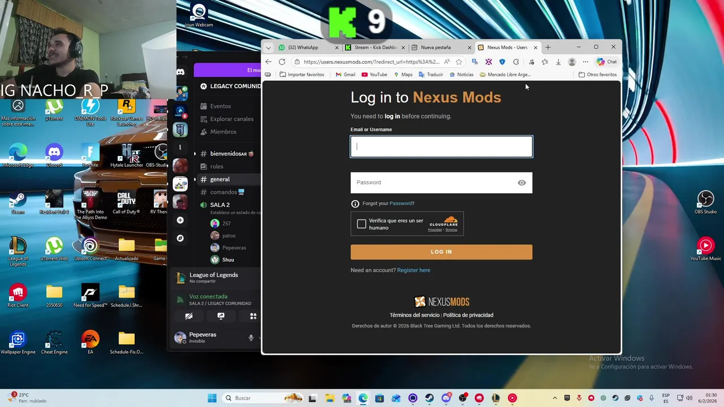Open Discord from the taskbar
The height and width of the screenshot is (407, 724).
tap(446, 398)
